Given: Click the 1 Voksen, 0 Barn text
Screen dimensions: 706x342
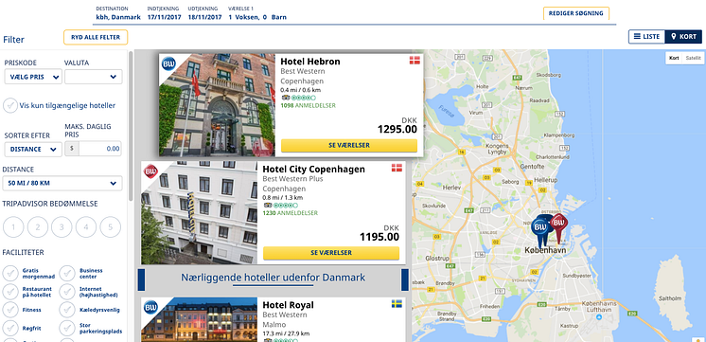Looking at the screenshot, I should coord(257,18).
